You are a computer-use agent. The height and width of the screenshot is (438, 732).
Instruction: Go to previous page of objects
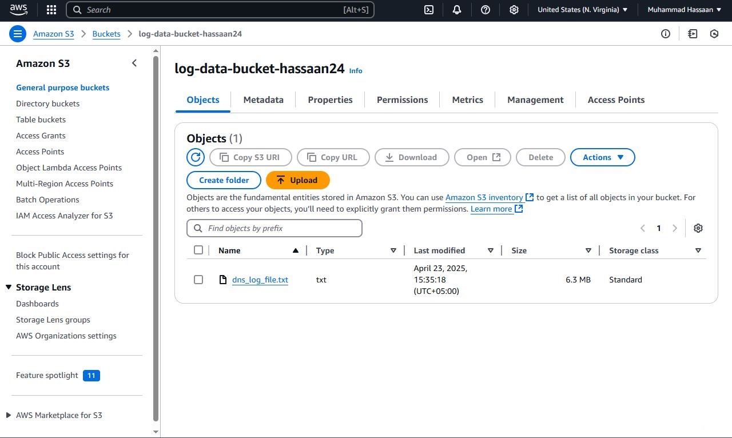click(643, 228)
